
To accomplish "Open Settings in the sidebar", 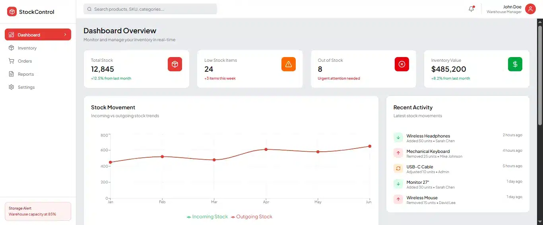I will click(x=26, y=87).
